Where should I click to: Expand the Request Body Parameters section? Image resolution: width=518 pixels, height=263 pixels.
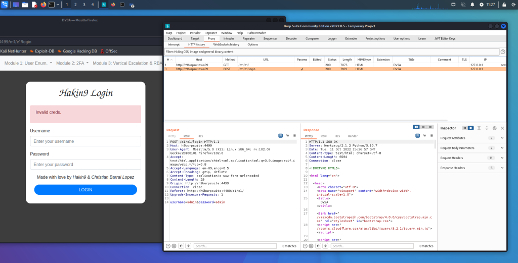[x=472, y=148]
